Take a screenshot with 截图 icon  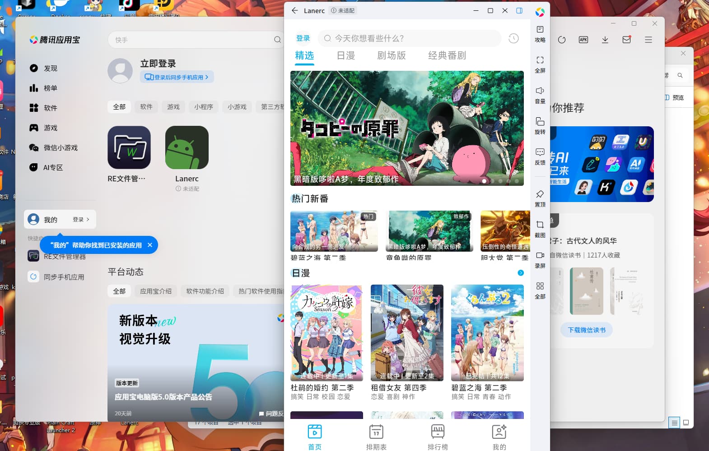(x=540, y=229)
